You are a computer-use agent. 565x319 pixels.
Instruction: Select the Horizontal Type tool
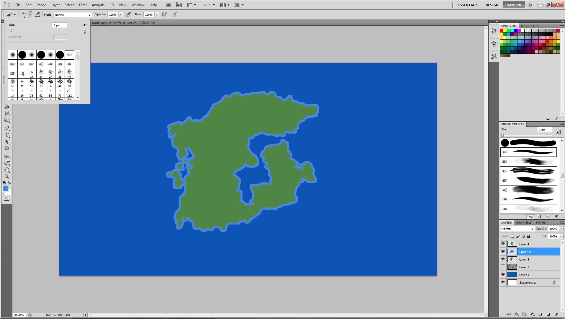pyautogui.click(x=7, y=135)
